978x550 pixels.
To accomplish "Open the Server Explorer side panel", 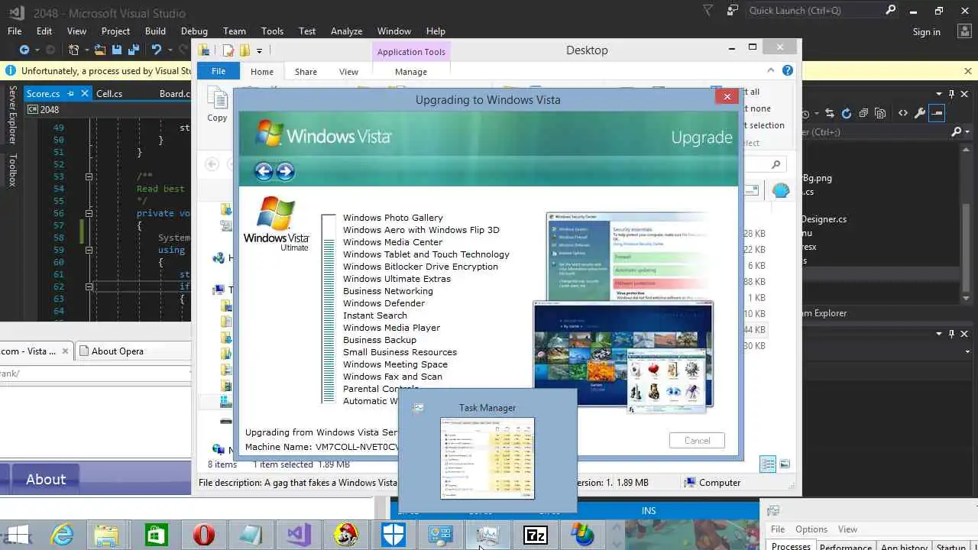I will (11, 115).
